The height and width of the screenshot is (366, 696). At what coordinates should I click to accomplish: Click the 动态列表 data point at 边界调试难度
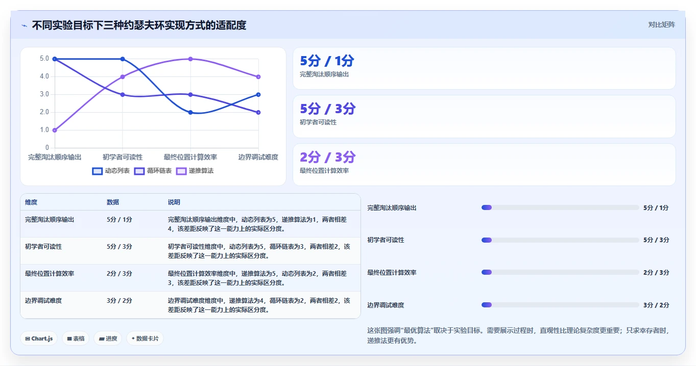pyautogui.click(x=258, y=94)
